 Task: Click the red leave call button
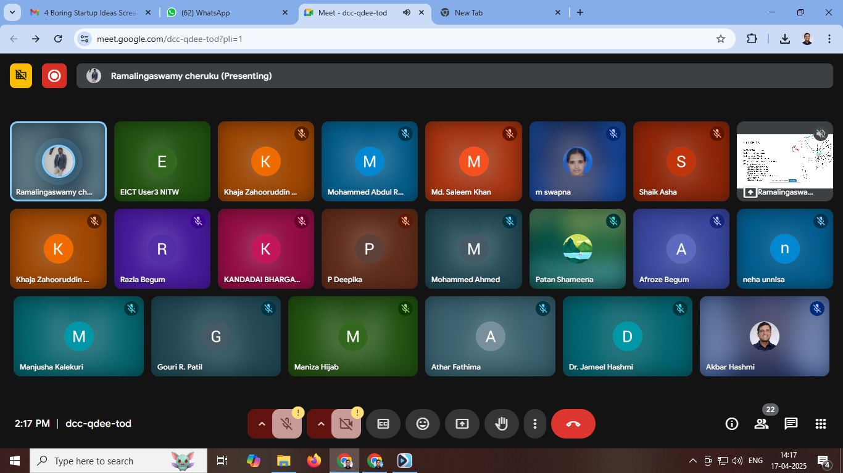coord(573,424)
